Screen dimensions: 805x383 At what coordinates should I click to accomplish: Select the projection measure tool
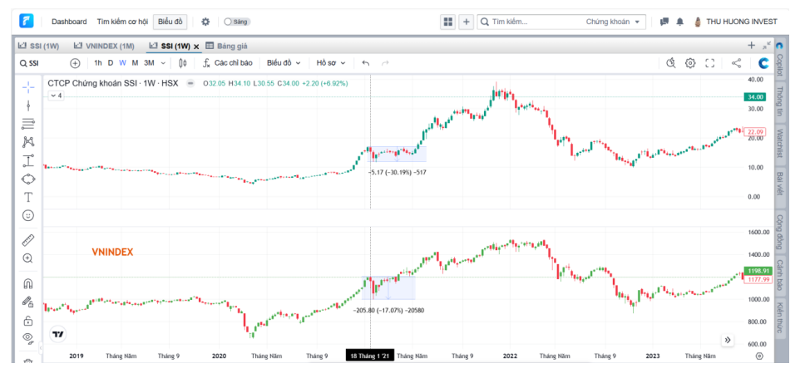(x=28, y=160)
